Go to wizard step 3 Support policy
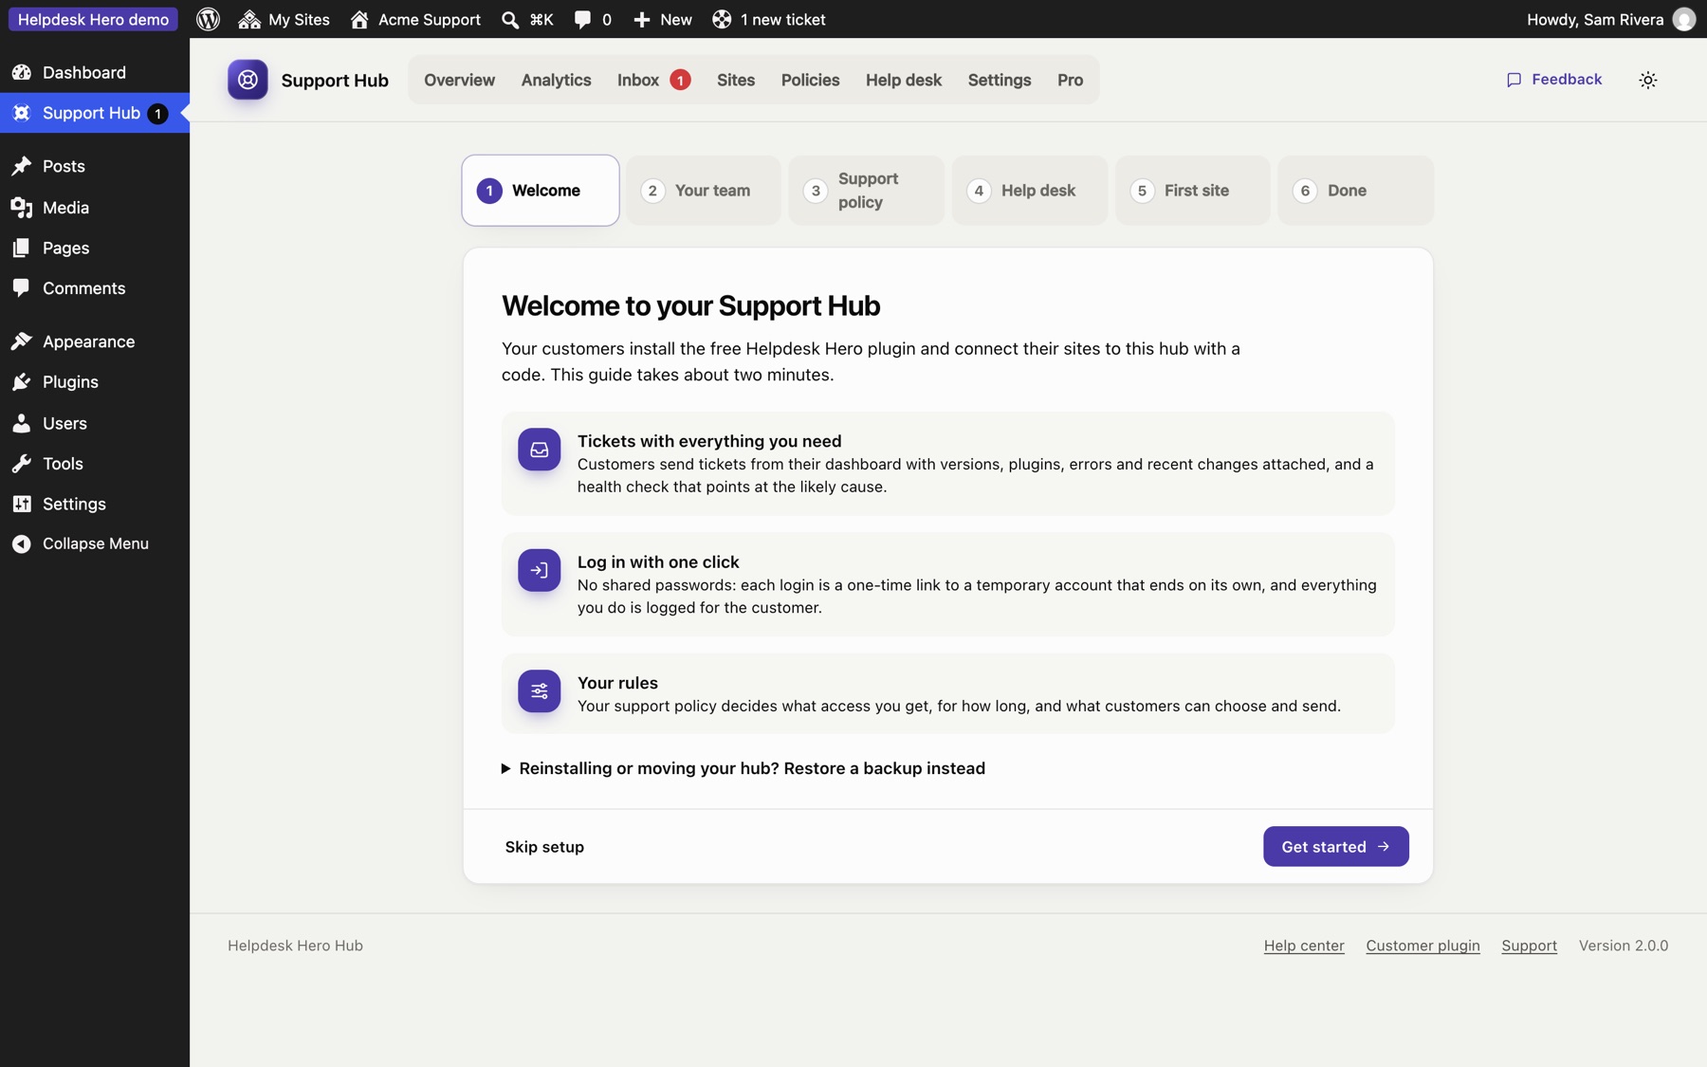The width and height of the screenshot is (1707, 1067). point(867,191)
